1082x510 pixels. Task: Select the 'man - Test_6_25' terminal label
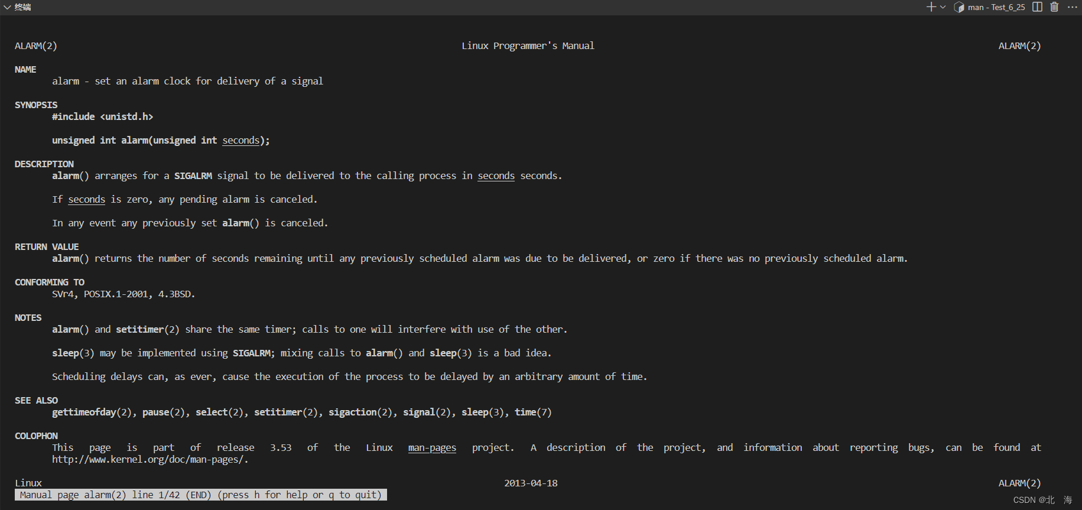point(996,7)
